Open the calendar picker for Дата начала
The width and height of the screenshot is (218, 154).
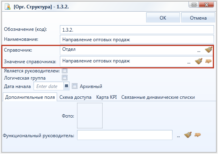tap(66, 86)
